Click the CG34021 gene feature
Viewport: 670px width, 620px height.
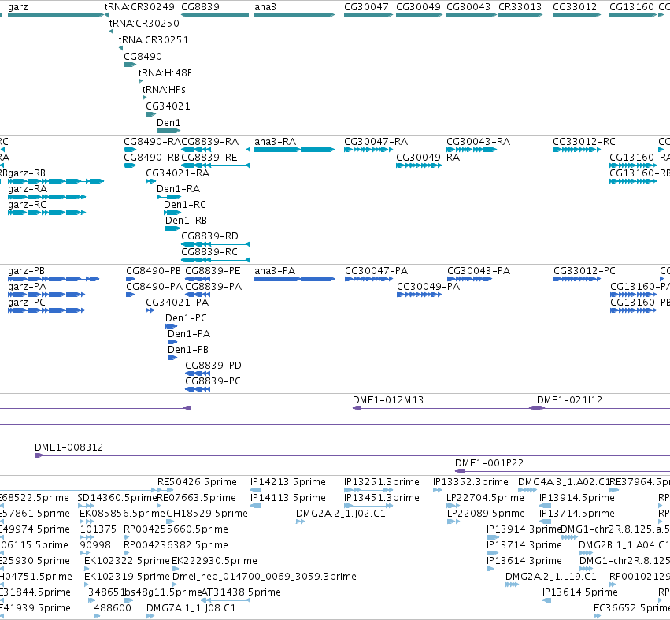tap(151, 114)
